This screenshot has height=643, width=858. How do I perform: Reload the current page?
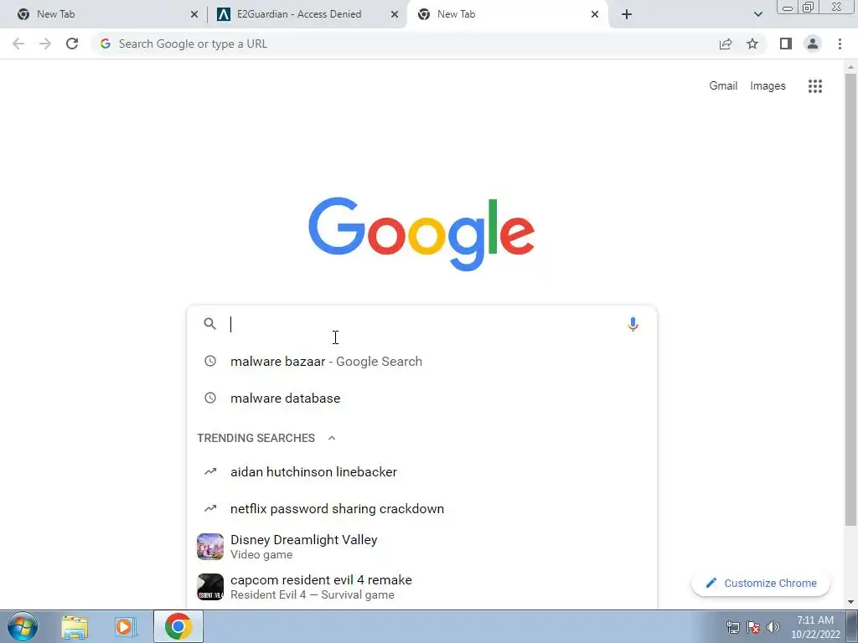coord(72,44)
